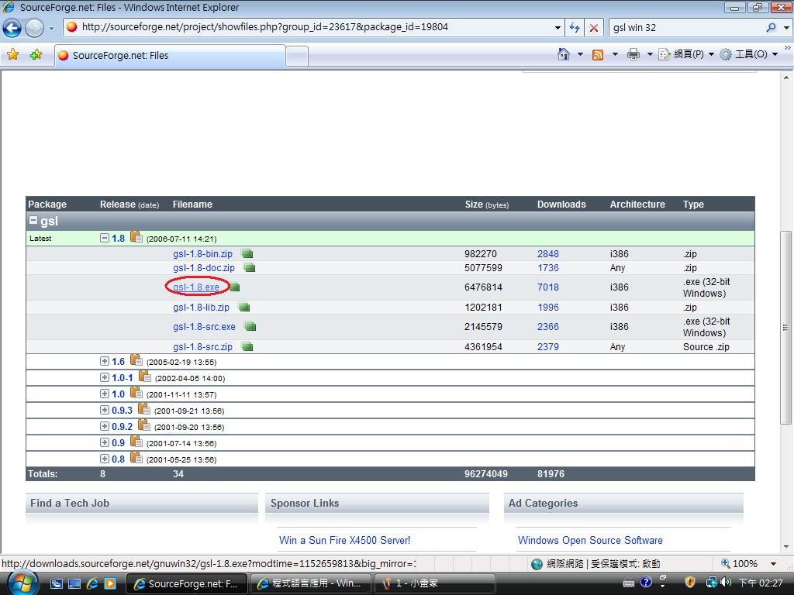The image size is (794, 595).
Task: Click the release notes icon beside 1.8
Action: (136, 238)
